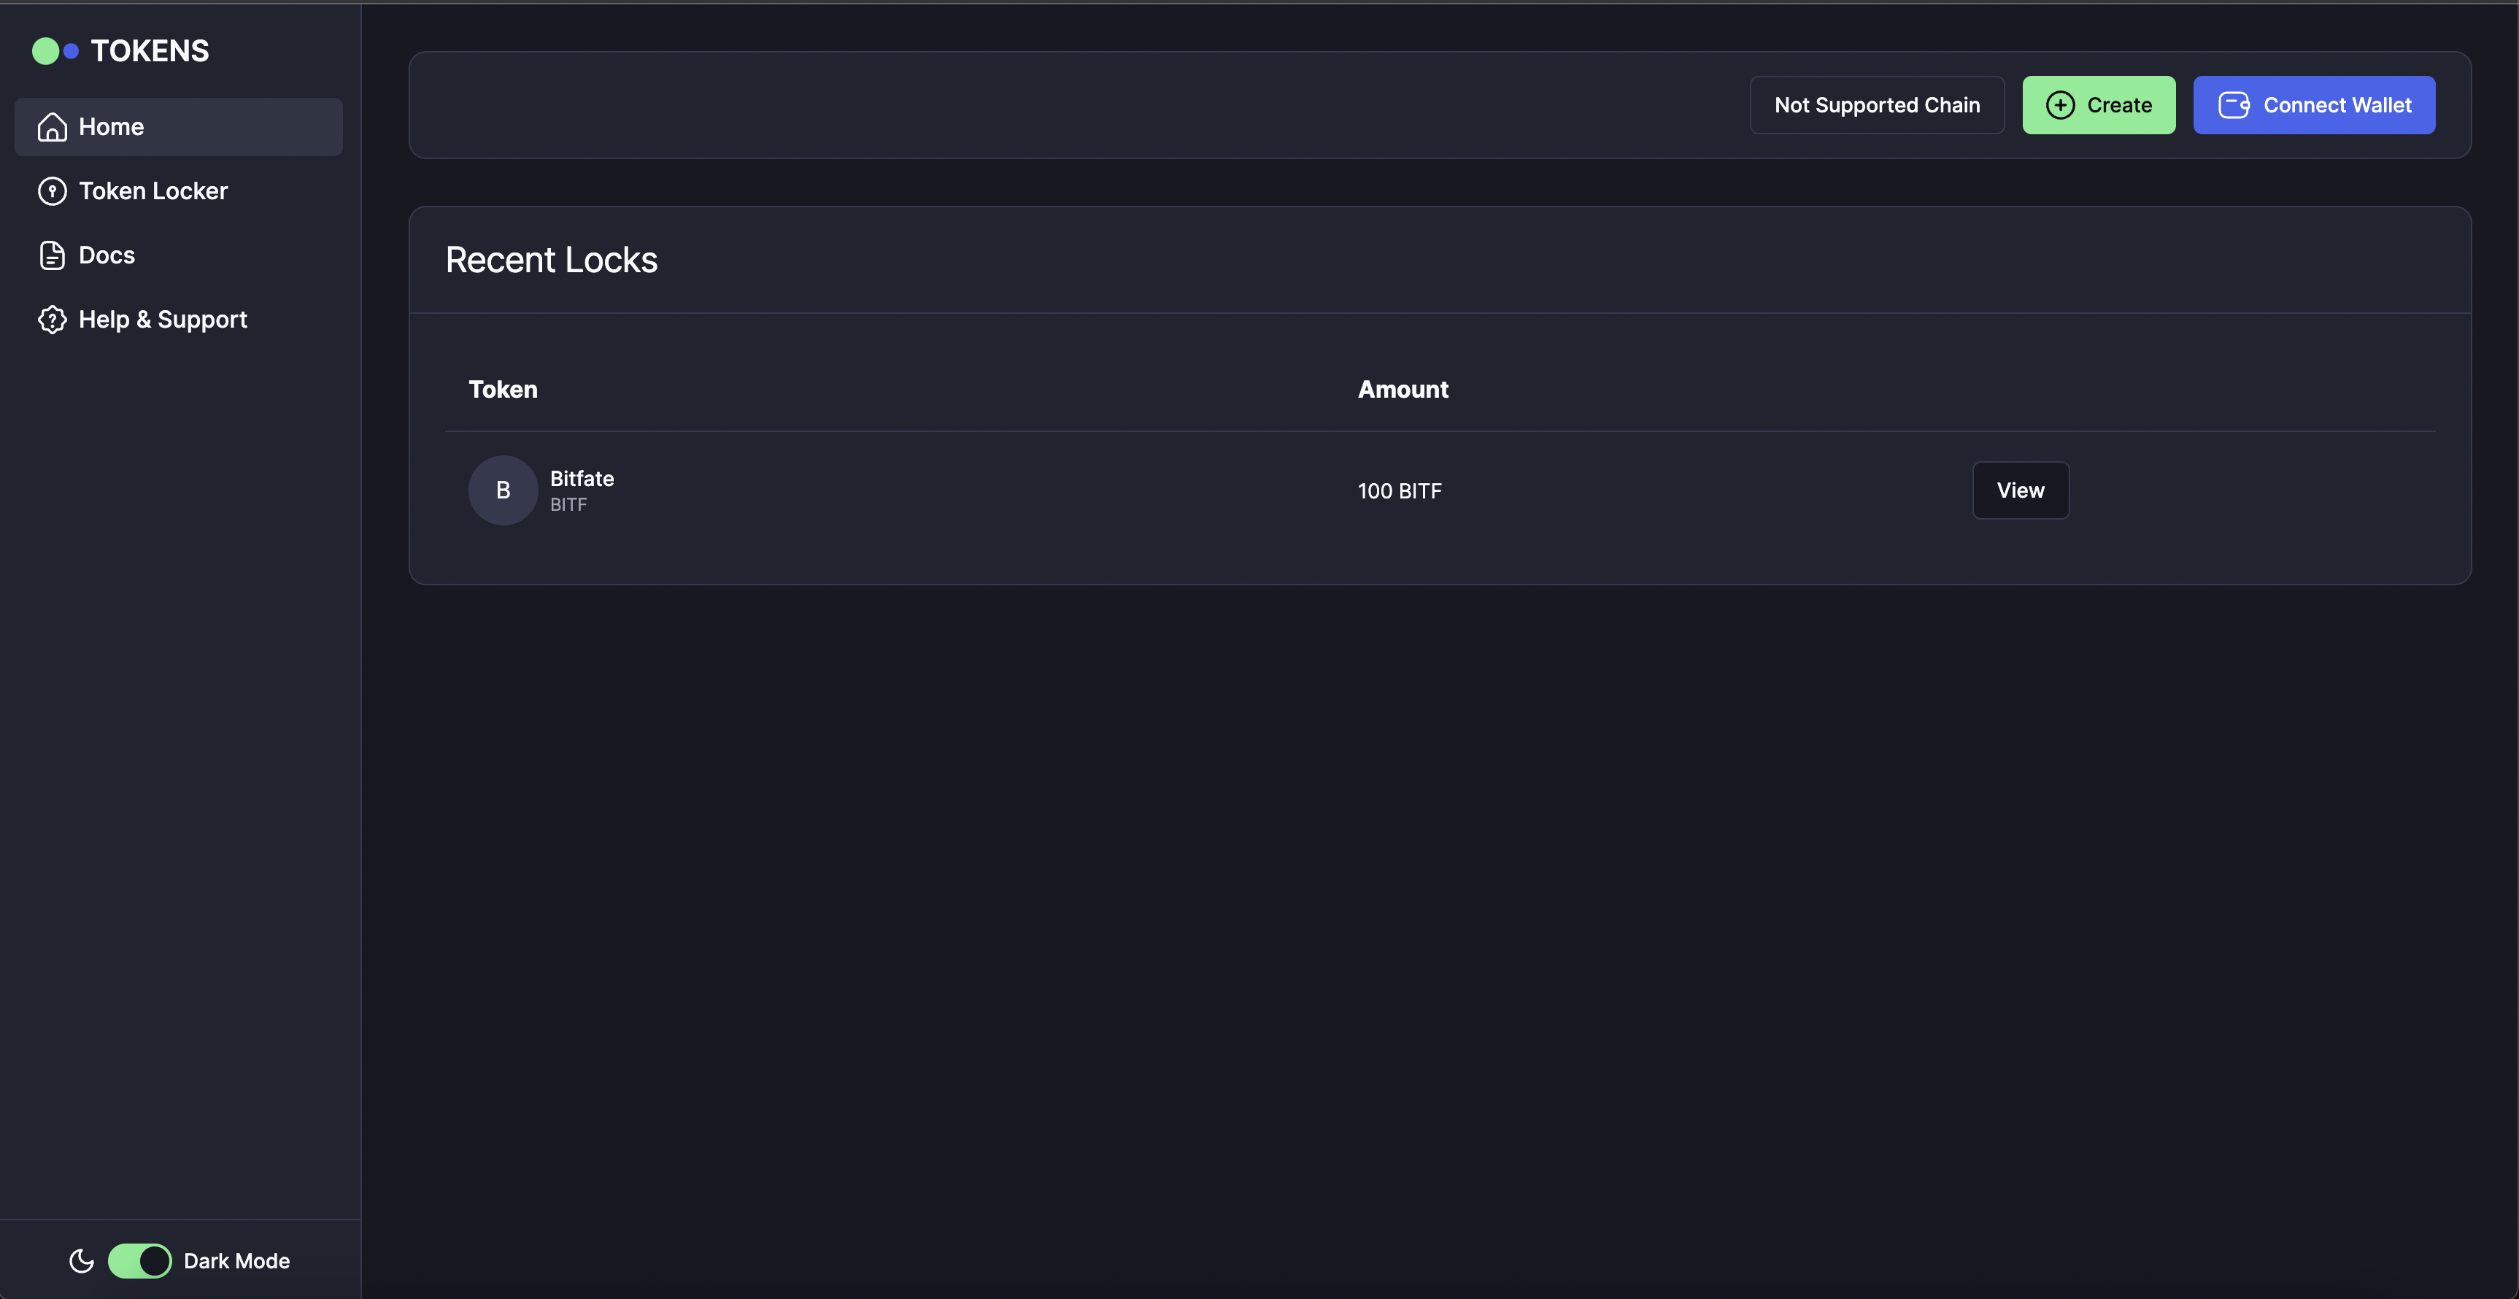This screenshot has width=2519, height=1299.
Task: Click the Help & Support question mark icon
Action: click(52, 319)
